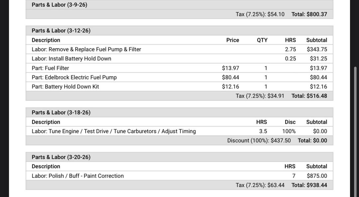Select the Battery Hold Down Kit part row

[65, 87]
